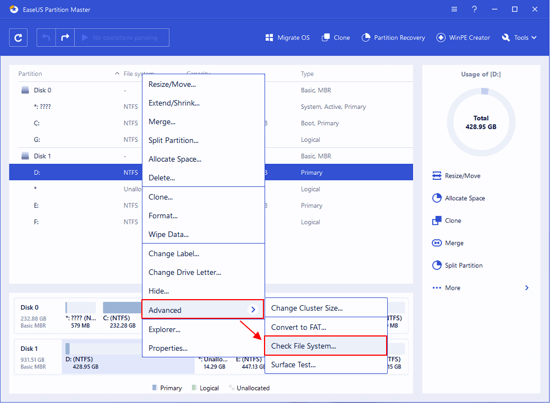
Task: Select Change Cluster Size... submenu item
Action: pyautogui.click(x=326, y=308)
